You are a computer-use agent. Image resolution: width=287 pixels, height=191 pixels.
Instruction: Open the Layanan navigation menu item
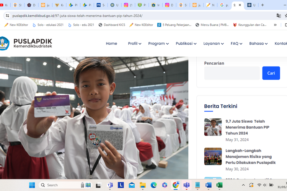214,44
